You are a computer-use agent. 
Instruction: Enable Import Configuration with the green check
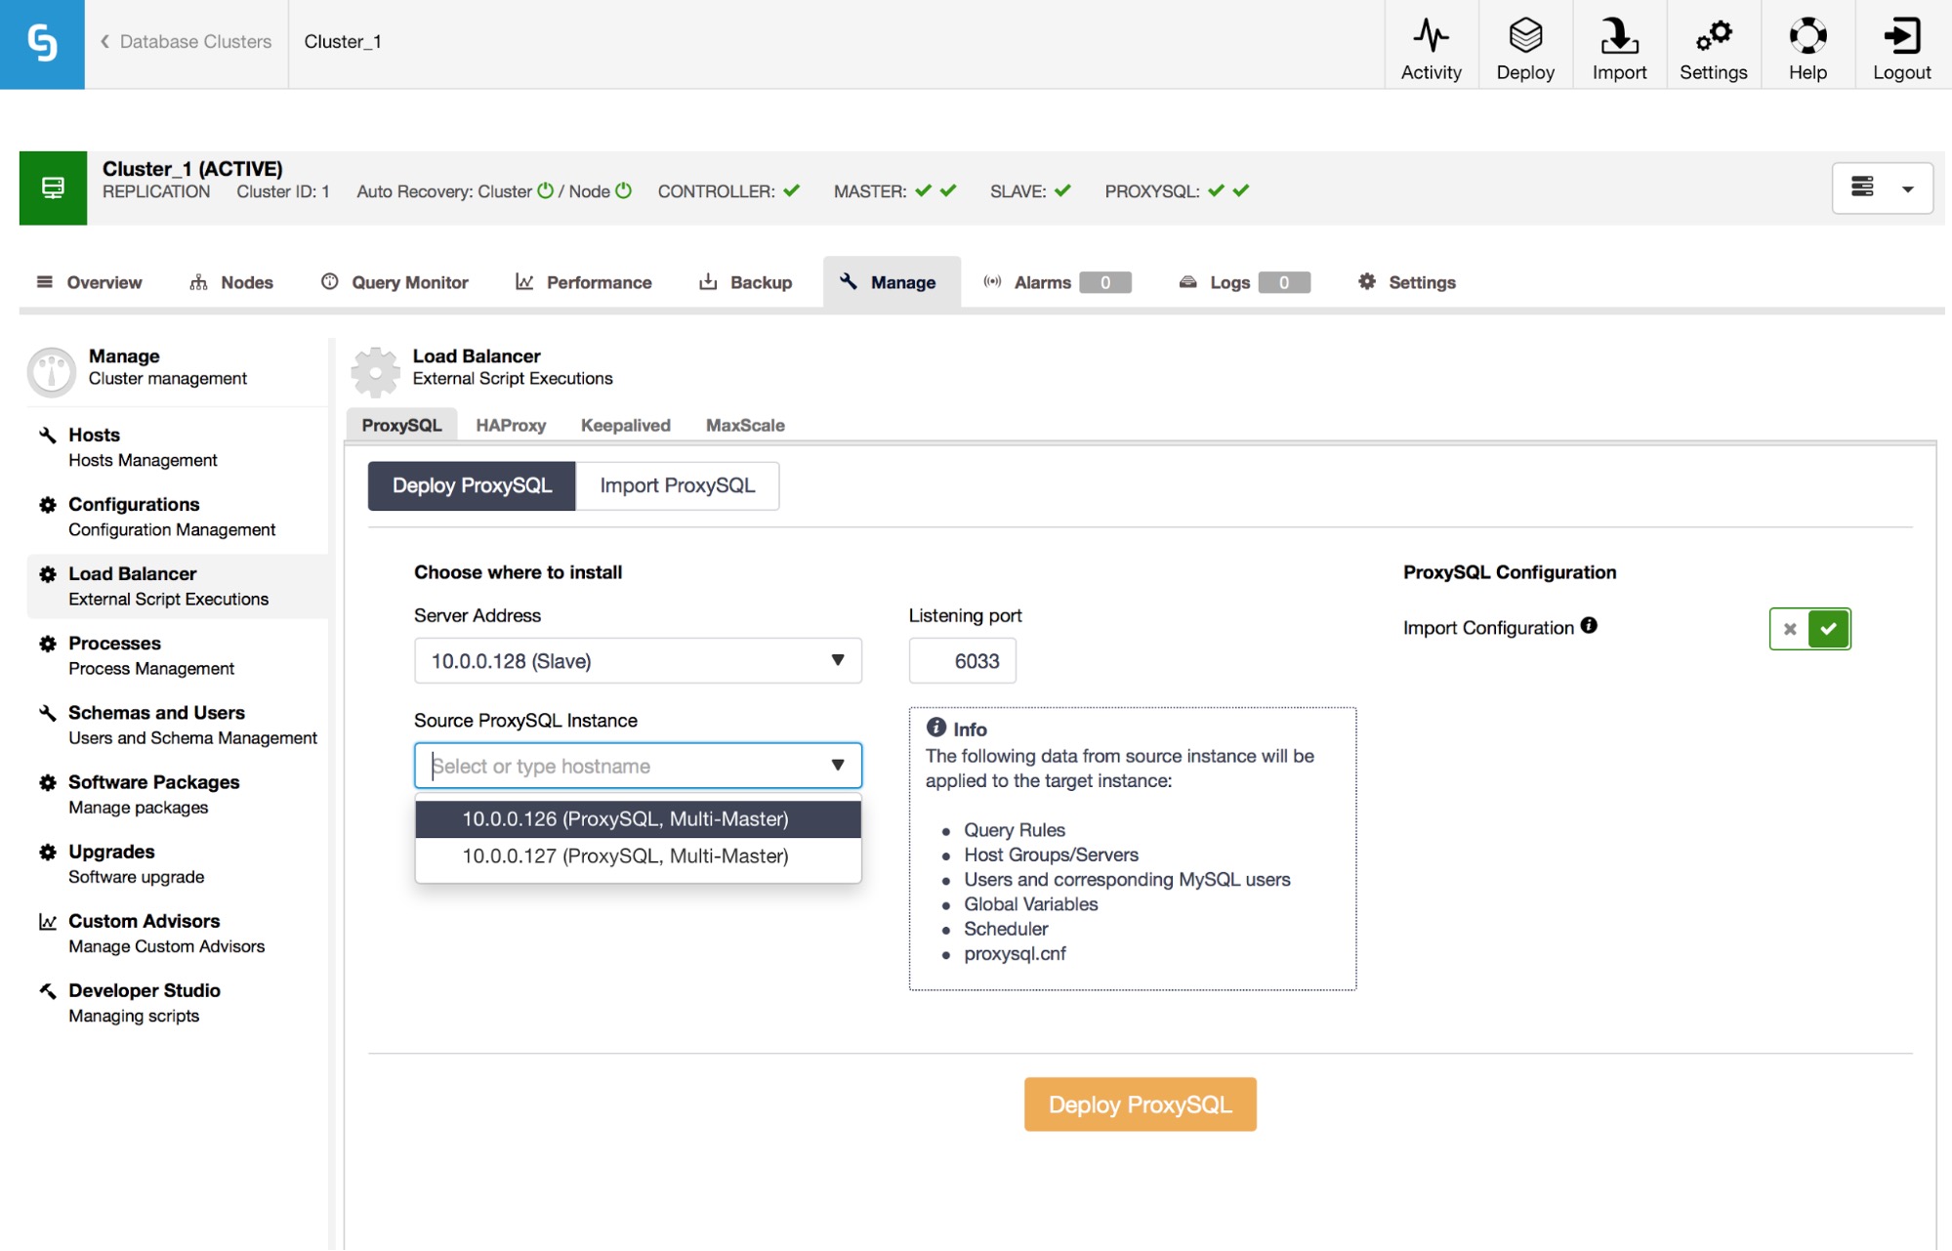point(1828,628)
